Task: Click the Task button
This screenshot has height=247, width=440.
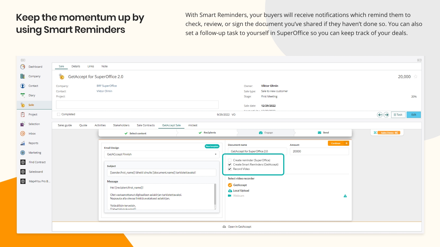Action: click(398, 115)
